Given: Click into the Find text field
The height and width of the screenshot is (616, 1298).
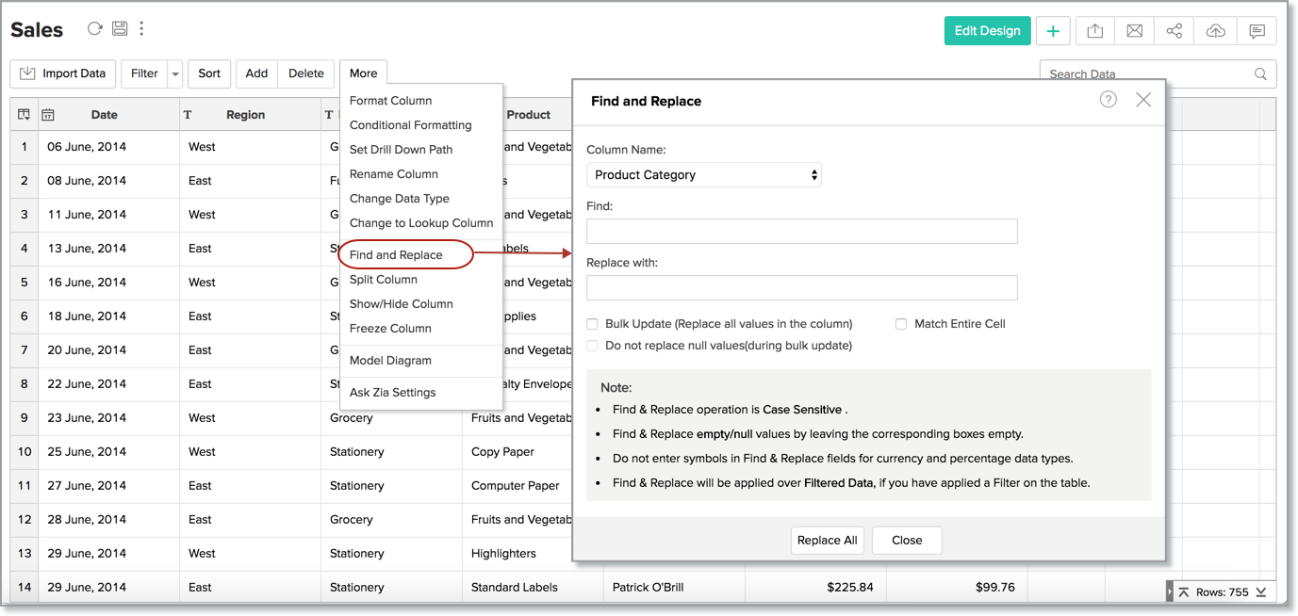Looking at the screenshot, I should (801, 231).
